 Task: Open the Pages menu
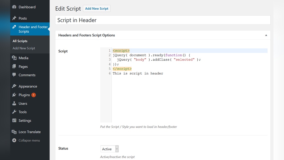coord(23,67)
